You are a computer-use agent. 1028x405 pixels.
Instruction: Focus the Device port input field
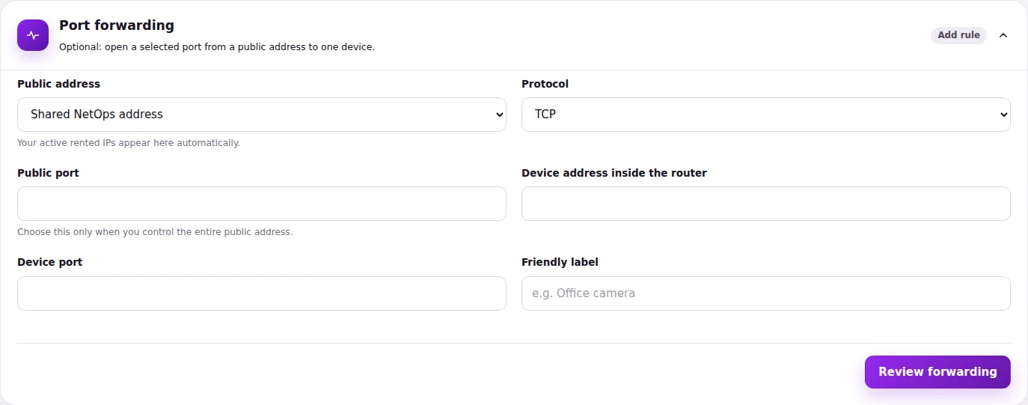click(x=262, y=293)
